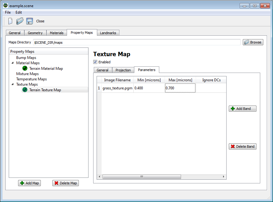Viewport: 273px width, 202px height.
Task: Switch to the Geometry tab
Action: pyautogui.click(x=35, y=33)
